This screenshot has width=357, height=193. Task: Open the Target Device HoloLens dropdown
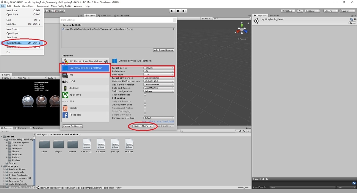point(159,68)
